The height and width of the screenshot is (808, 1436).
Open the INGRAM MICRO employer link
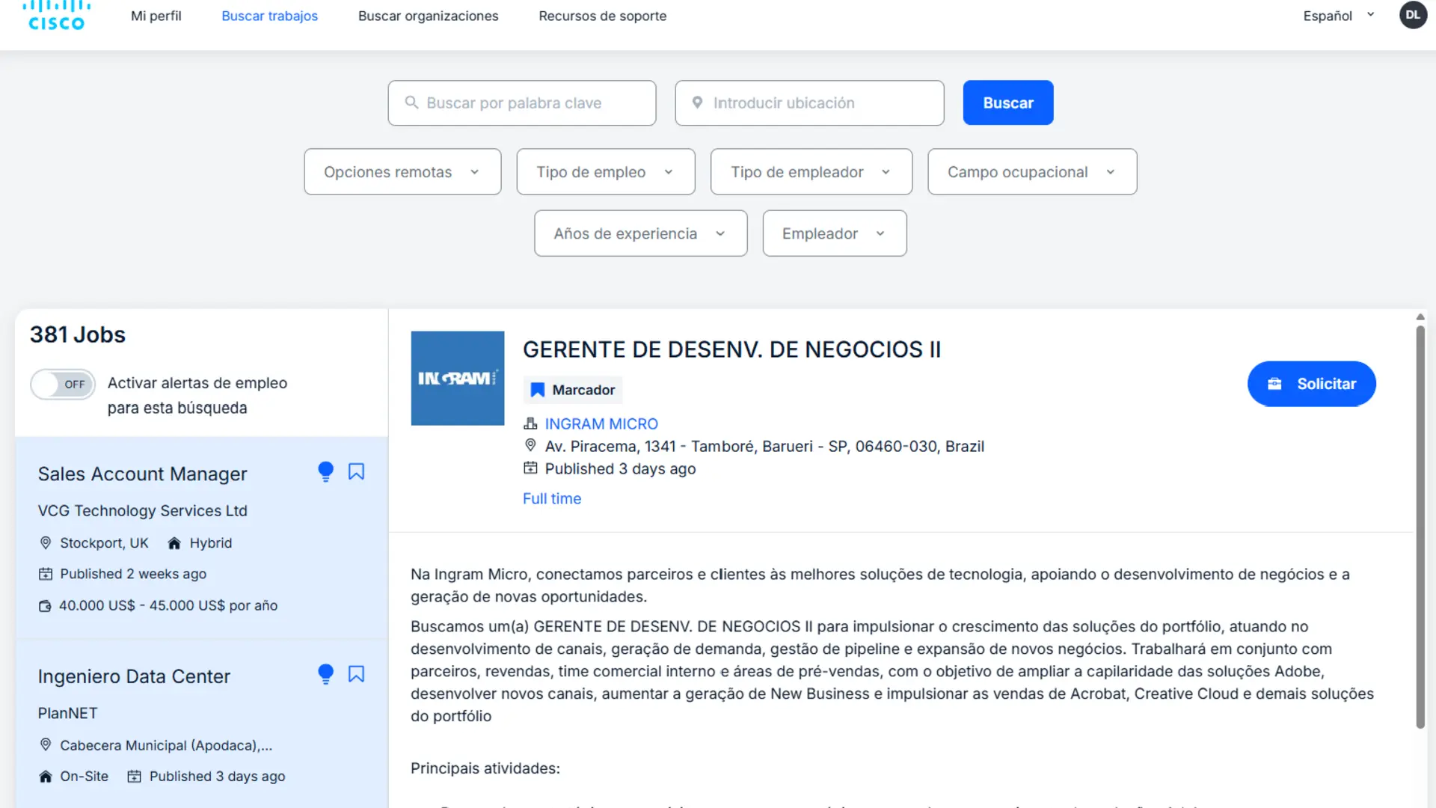(x=601, y=424)
